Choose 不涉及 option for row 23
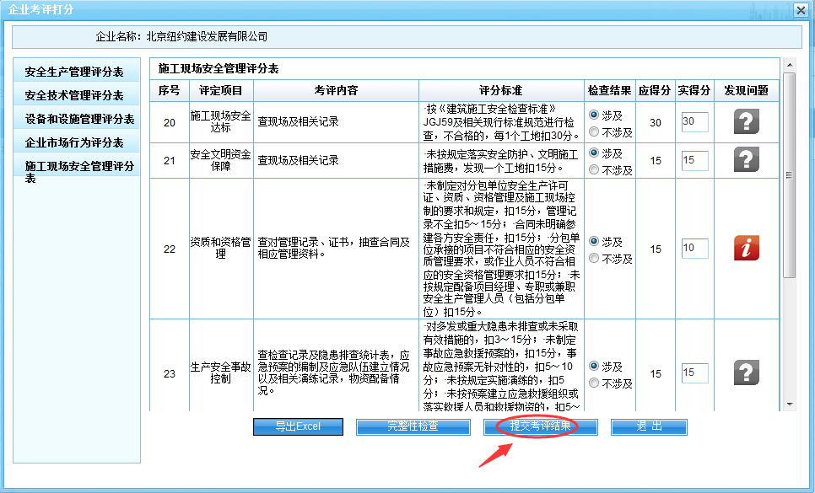This screenshot has width=815, height=493. tap(594, 383)
